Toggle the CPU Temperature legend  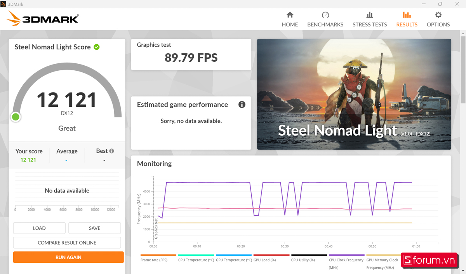point(196,258)
